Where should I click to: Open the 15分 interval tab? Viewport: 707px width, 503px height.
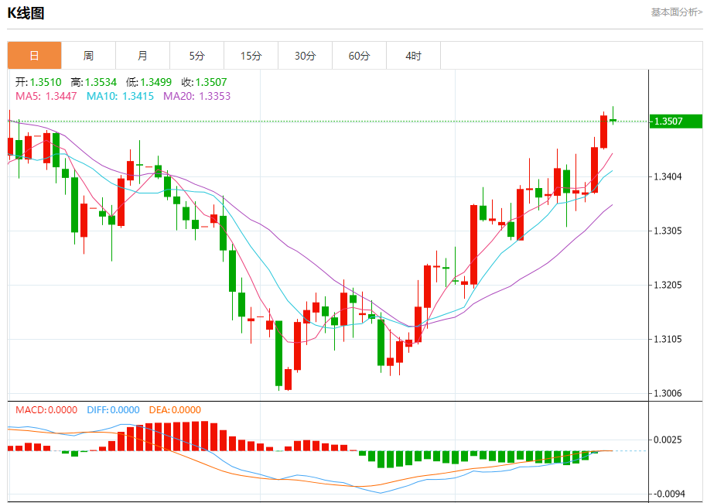[251, 56]
